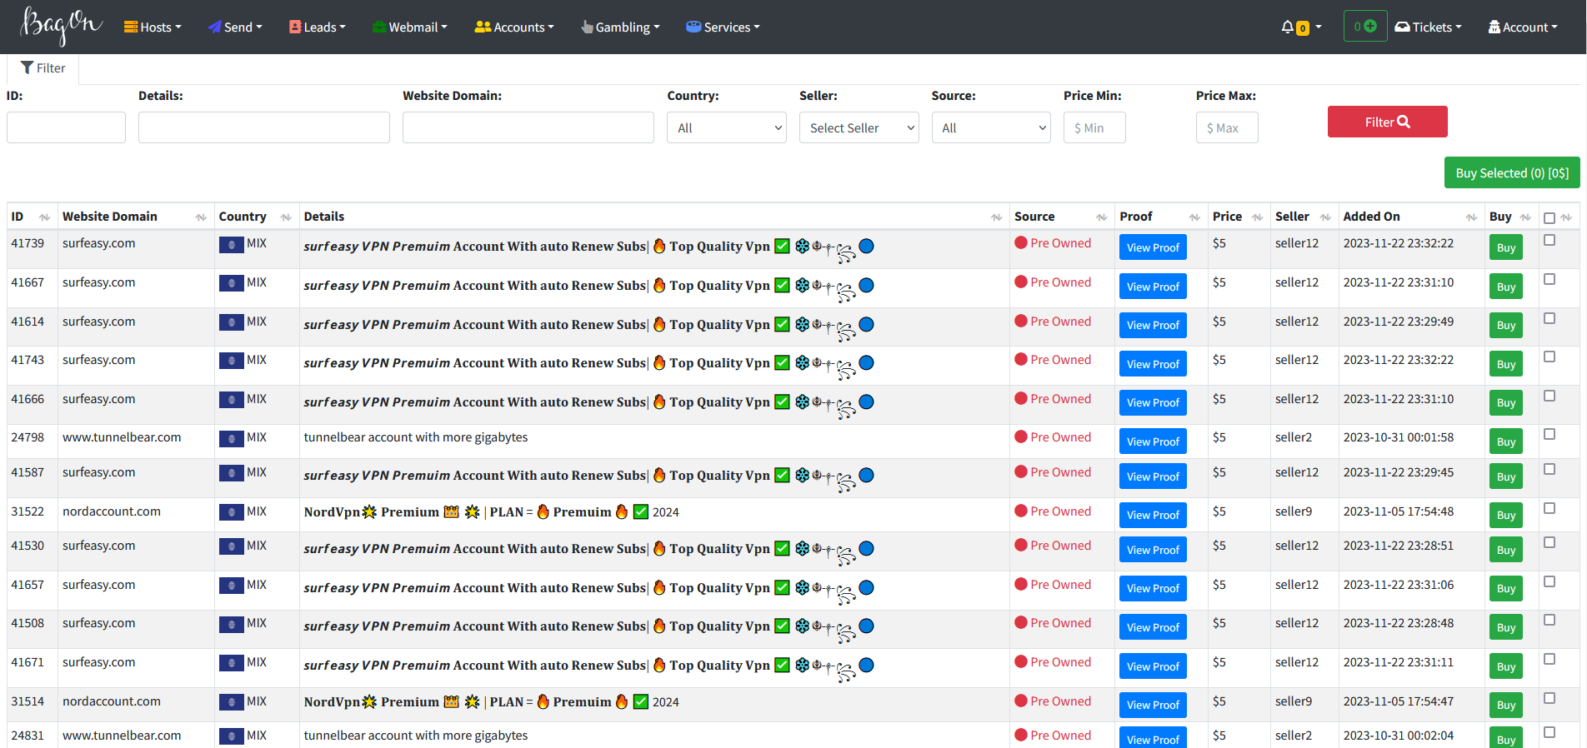Expand the Services dropdown

pyautogui.click(x=723, y=27)
